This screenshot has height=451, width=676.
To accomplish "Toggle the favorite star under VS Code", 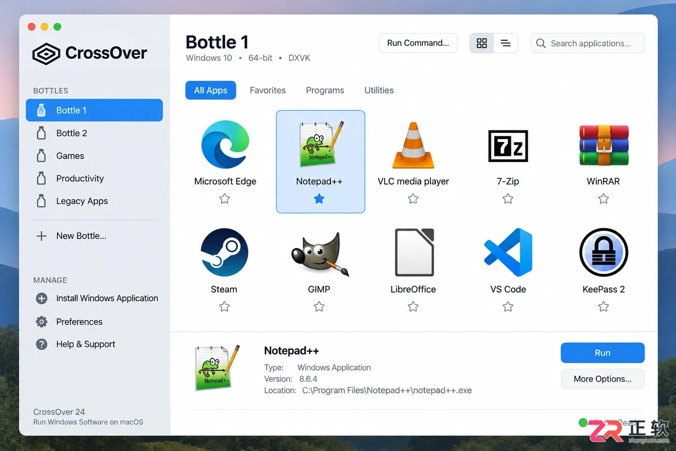I will [x=508, y=307].
